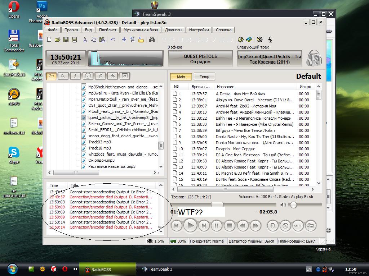Click the next track display button
Screen dimensions: 369x276
point(270,59)
